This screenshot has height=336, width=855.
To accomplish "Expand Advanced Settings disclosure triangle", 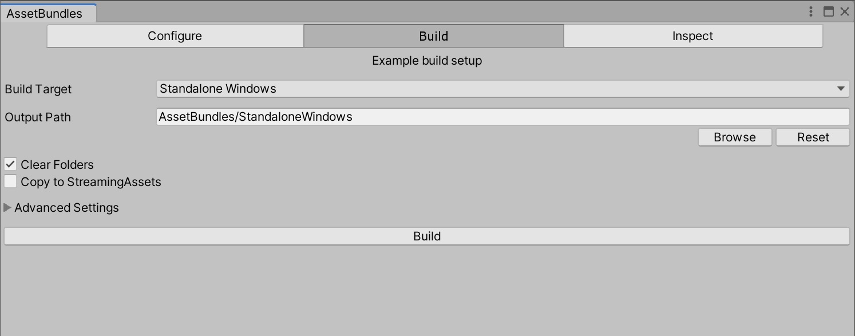I will coord(7,208).
